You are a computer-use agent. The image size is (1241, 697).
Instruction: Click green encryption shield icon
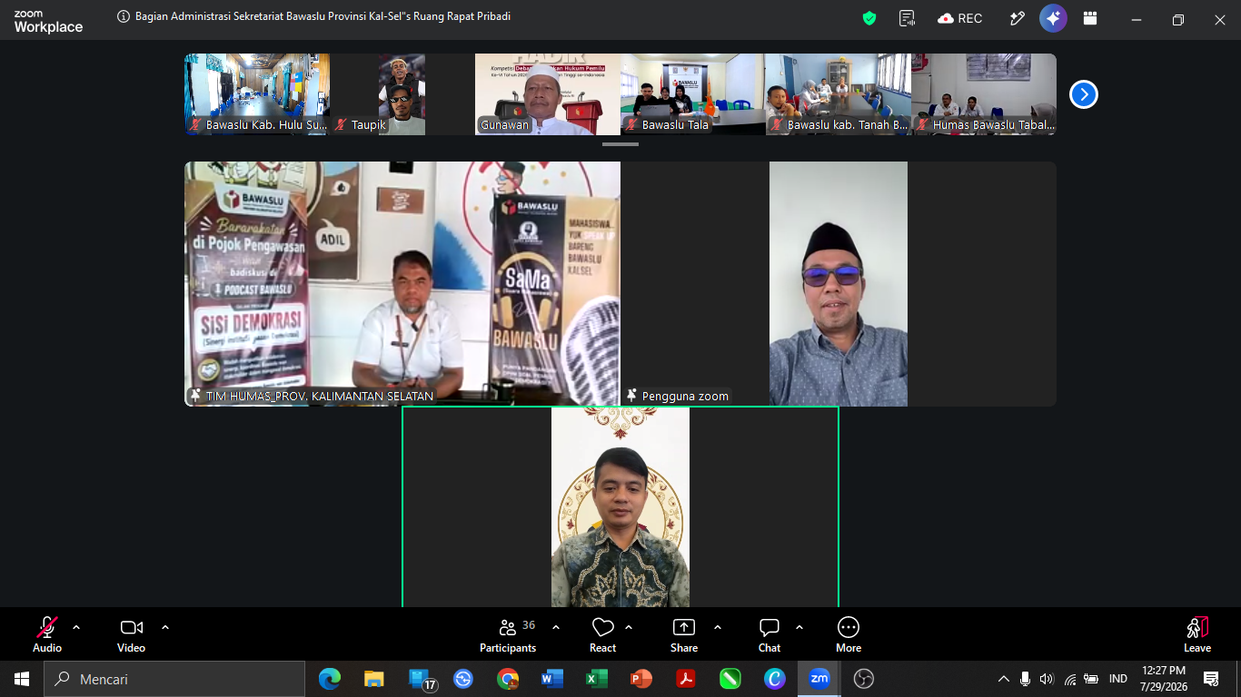[869, 18]
